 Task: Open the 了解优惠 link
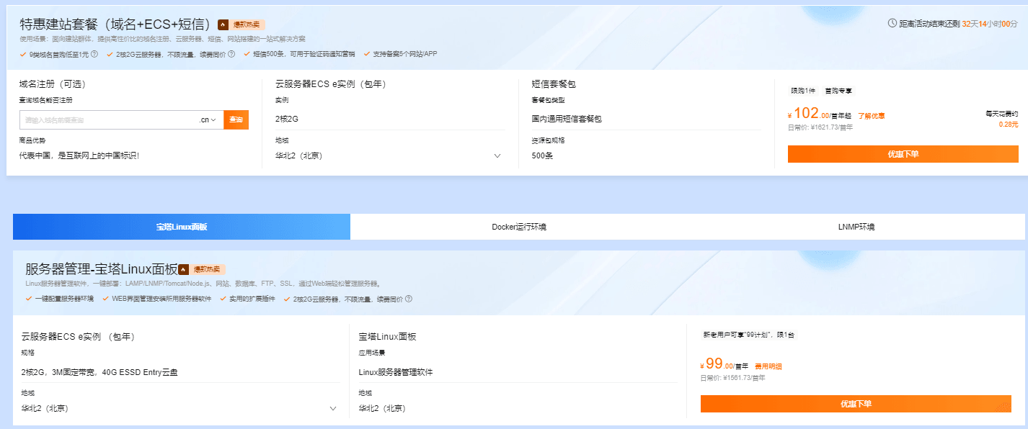point(872,116)
